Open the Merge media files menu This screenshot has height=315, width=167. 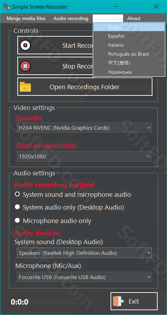pyautogui.click(x=26, y=18)
